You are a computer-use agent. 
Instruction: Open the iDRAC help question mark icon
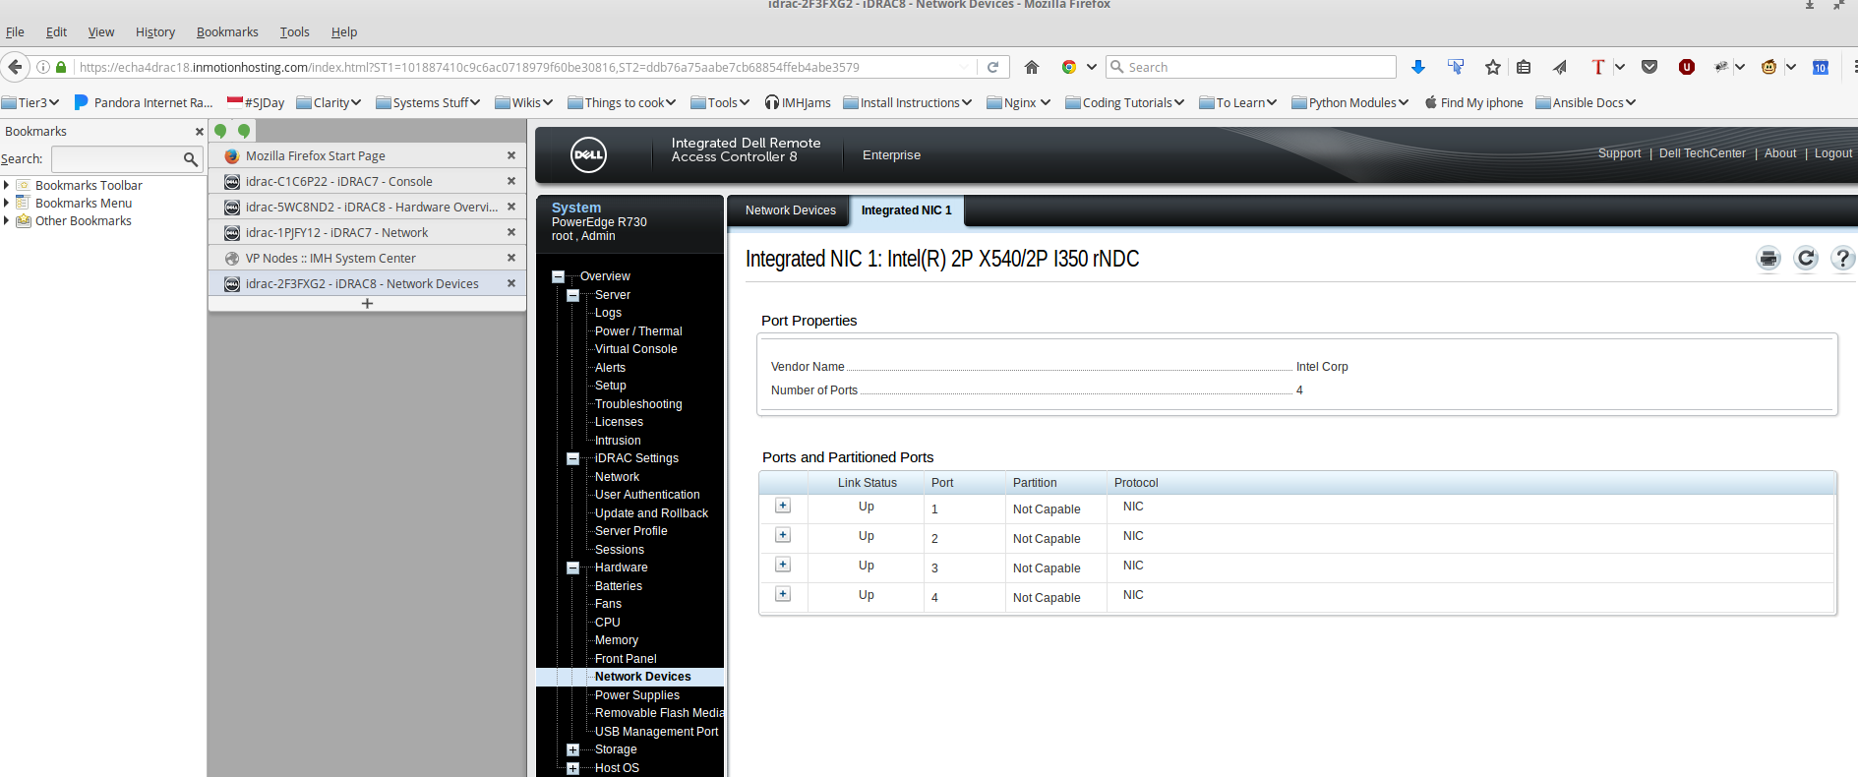click(1841, 259)
